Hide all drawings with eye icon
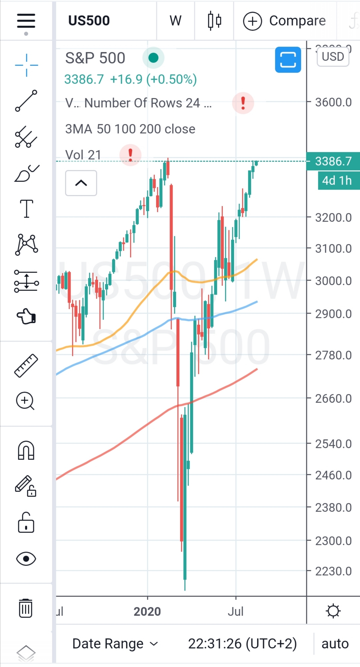 26,559
